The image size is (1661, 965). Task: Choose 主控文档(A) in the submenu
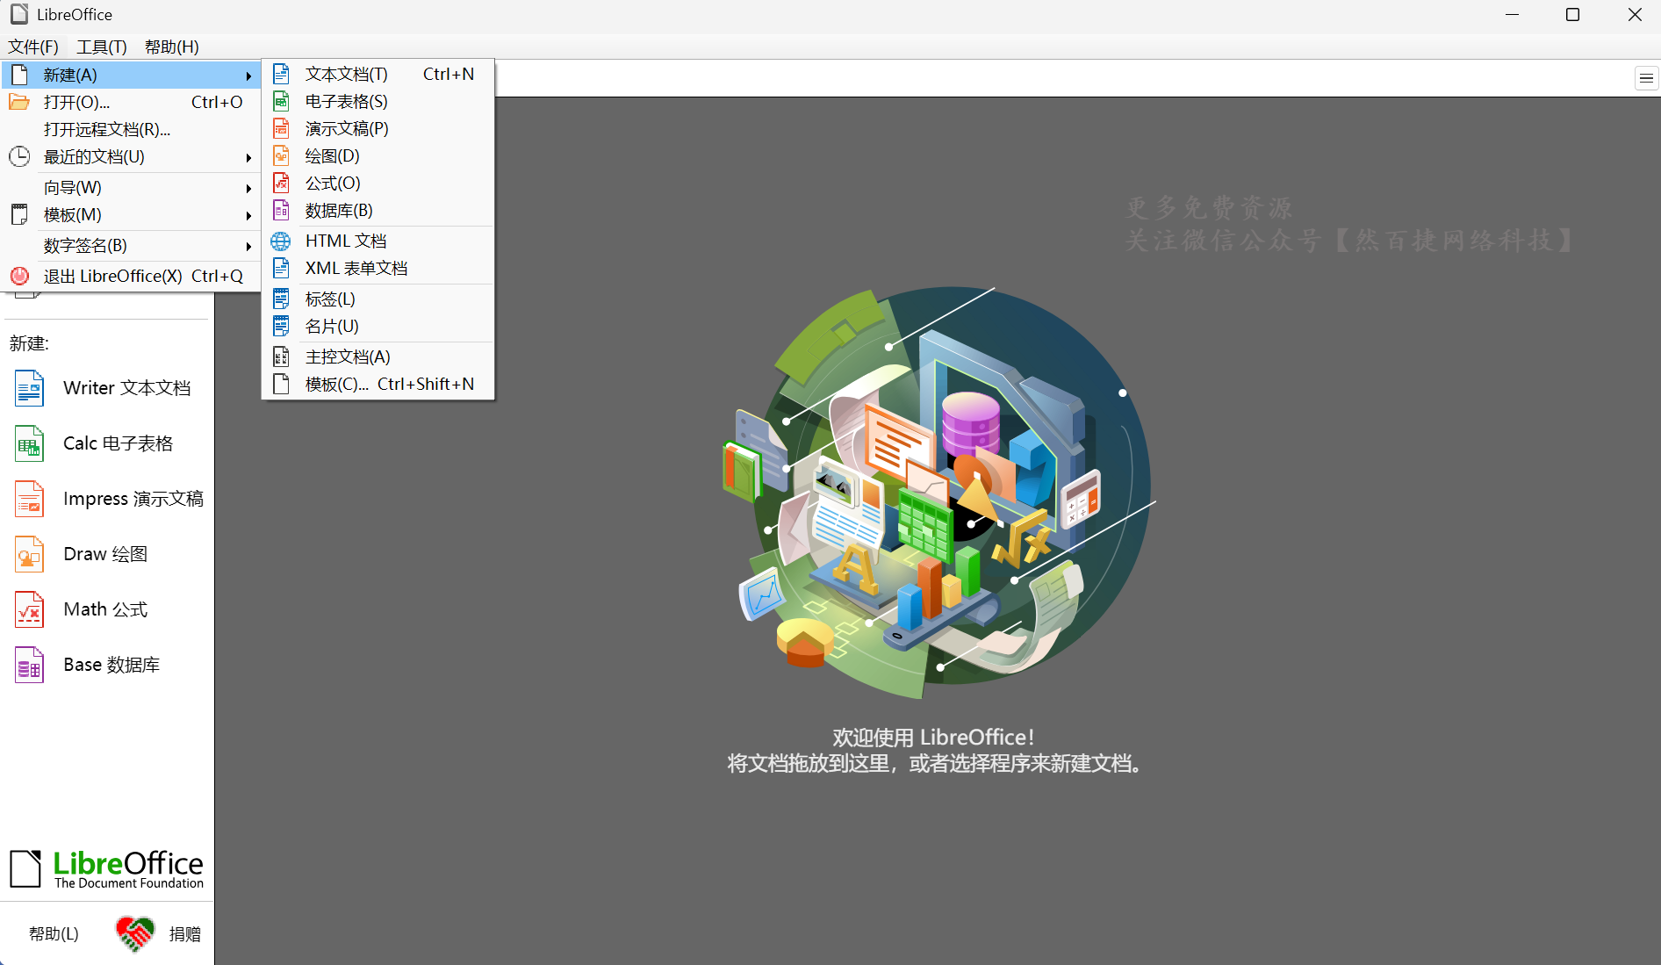point(378,356)
